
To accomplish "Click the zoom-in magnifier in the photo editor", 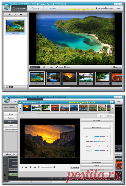I will point(54,167).
